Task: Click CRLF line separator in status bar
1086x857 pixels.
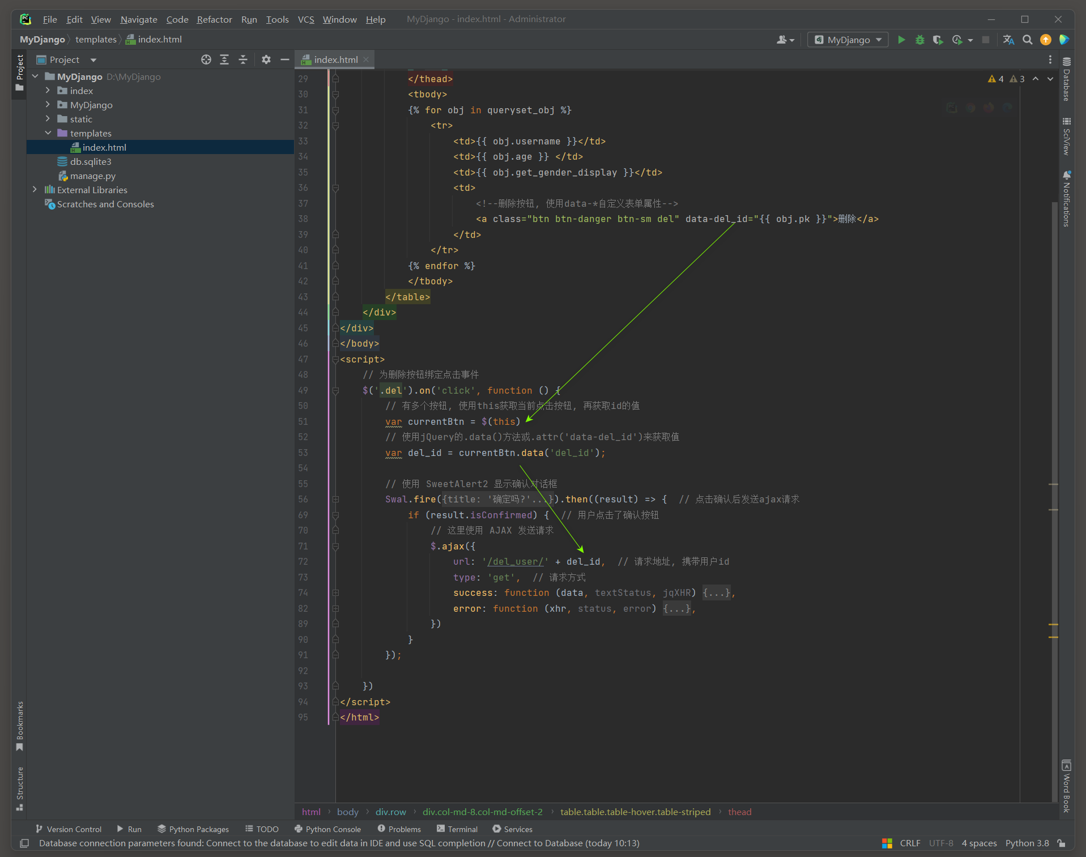Action: coord(910,843)
